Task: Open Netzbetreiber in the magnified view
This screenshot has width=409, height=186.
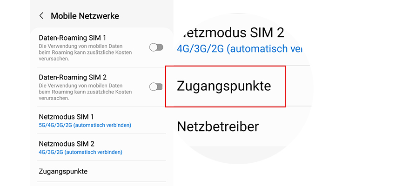Action: pyautogui.click(x=218, y=126)
